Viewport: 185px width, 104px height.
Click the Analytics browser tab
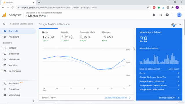[x=18, y=2]
